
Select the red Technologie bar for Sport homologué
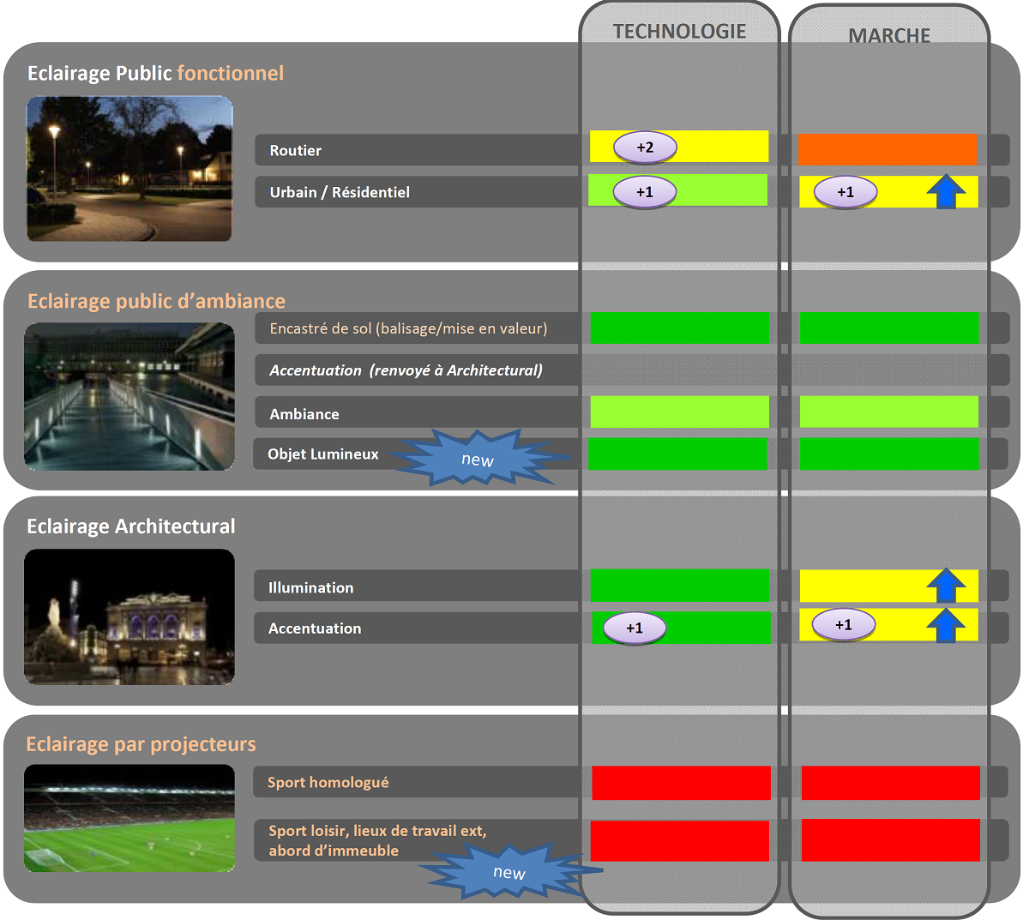pos(682,783)
